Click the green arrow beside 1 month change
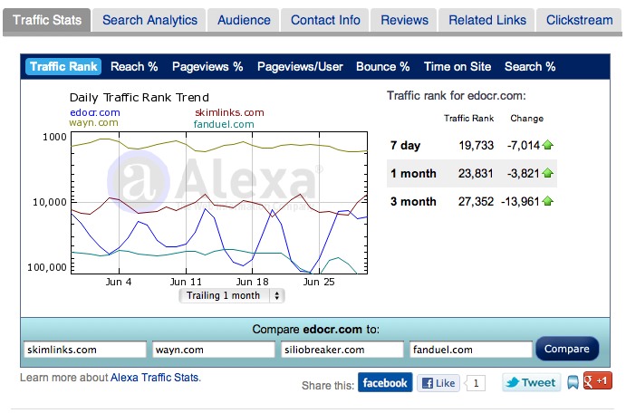 [548, 173]
